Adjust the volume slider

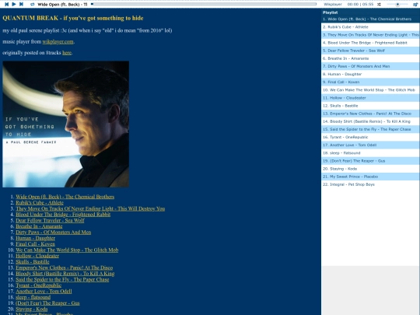pos(397,5)
